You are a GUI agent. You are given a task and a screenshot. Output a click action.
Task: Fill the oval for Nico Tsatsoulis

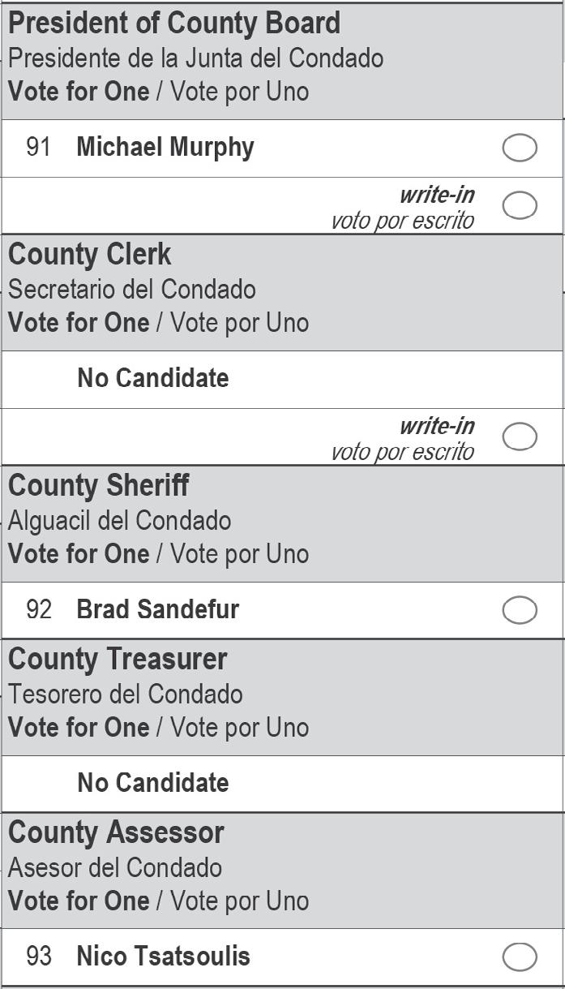point(520,957)
